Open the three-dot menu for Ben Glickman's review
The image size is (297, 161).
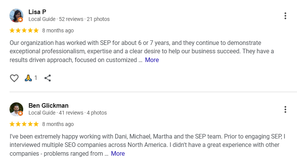coord(285,109)
